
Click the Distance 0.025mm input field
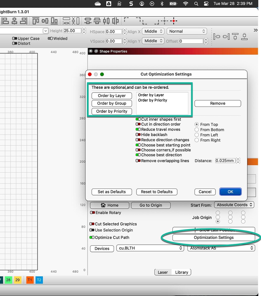[x=225, y=160]
